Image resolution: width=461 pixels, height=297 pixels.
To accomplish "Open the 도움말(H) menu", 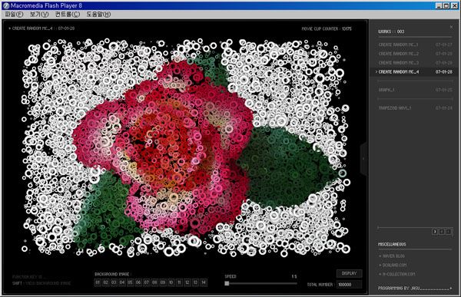I will (98, 14).
